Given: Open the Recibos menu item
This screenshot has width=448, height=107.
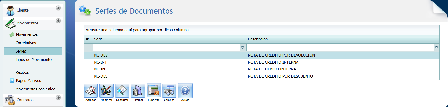Looking at the screenshot, I should click(x=22, y=72).
